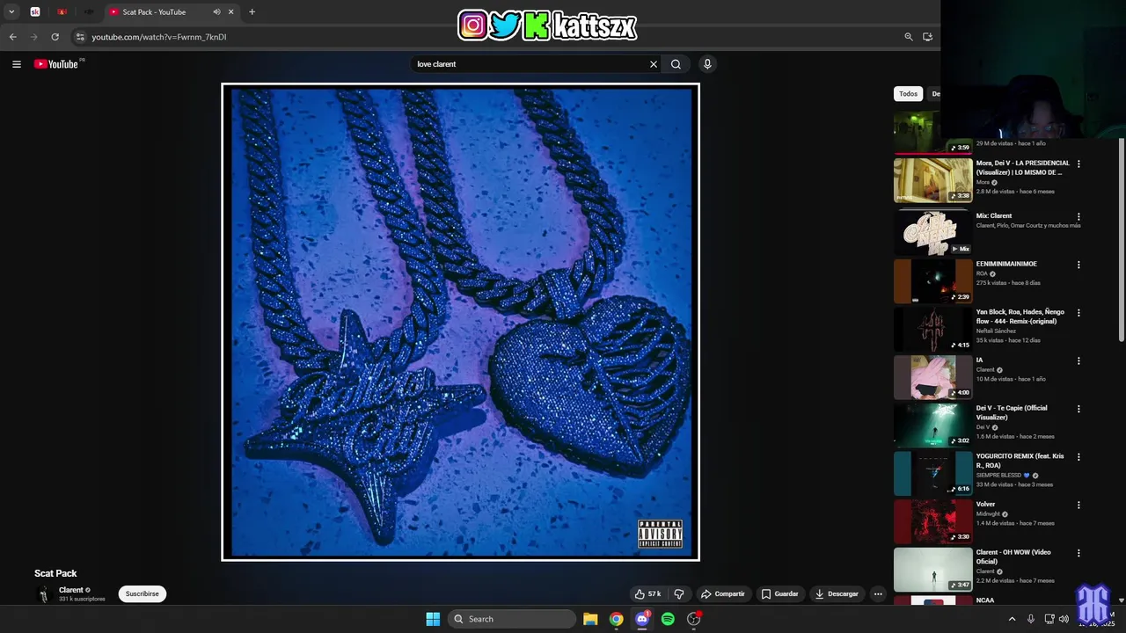Open options for LA PRESIDENCIAL video

point(1078,164)
